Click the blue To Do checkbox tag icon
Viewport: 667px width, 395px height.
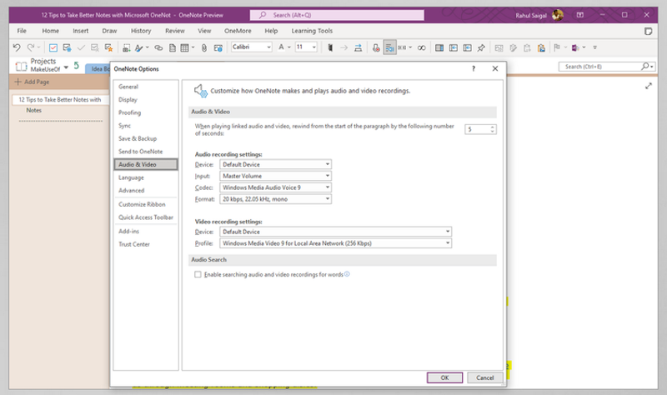[53, 47]
